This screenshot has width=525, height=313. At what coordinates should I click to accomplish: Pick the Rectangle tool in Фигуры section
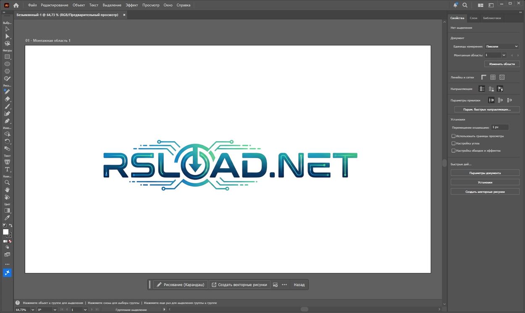pyautogui.click(x=7, y=57)
